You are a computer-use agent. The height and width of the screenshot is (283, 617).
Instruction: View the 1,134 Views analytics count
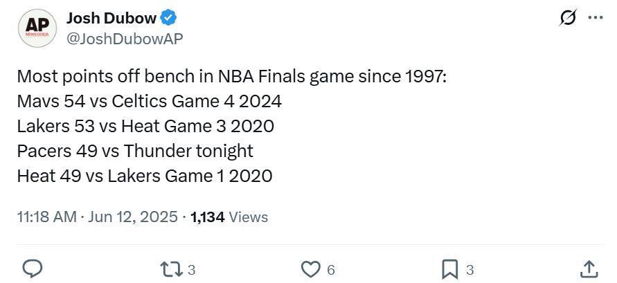(229, 217)
